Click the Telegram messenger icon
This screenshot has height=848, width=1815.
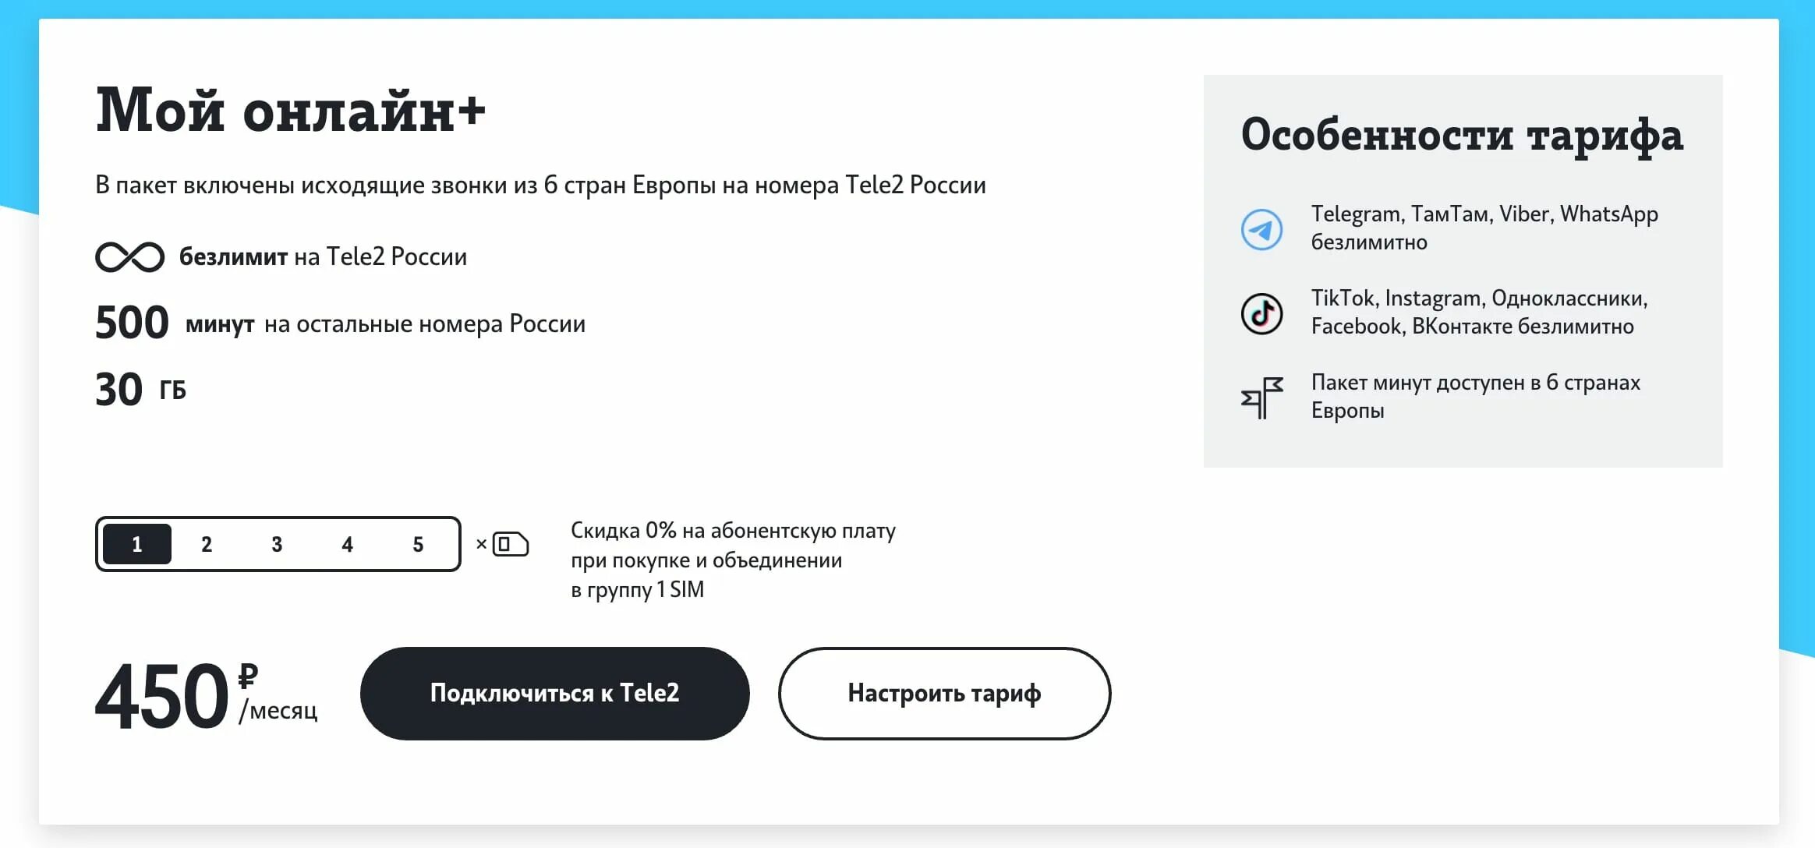1261,229
